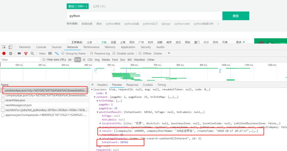The image size is (287, 151).
Task: Stop recording network log with red button
Action: (x=4, y=53)
